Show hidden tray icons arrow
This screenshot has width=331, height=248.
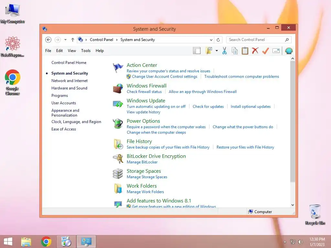coord(285,242)
